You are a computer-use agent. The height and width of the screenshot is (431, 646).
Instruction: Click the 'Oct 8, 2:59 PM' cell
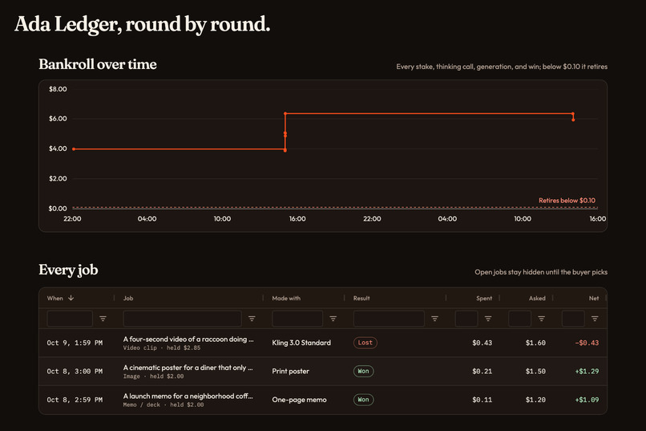(x=75, y=400)
